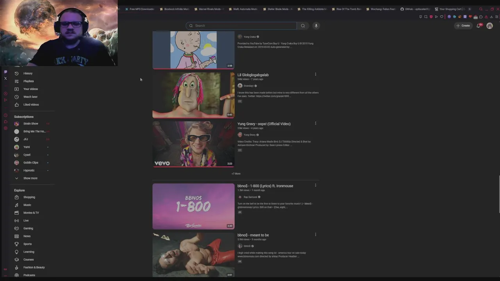This screenshot has width=500, height=281.
Task: Open the Yumi channel avatar
Action: tap(16, 147)
